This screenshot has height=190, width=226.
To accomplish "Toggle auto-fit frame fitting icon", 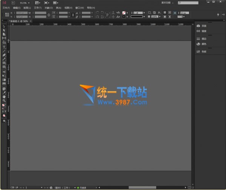I will point(175,13).
